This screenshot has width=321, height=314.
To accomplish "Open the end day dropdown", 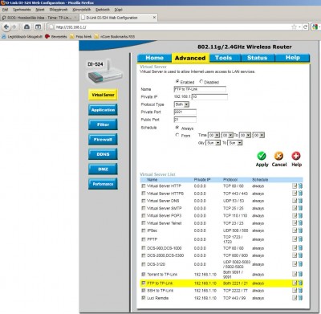I will [x=235, y=143].
